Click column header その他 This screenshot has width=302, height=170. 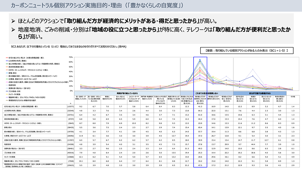tap(293, 97)
